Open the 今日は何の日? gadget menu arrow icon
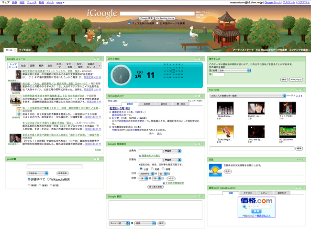This screenshot has height=237, width=311. pos(196,96)
